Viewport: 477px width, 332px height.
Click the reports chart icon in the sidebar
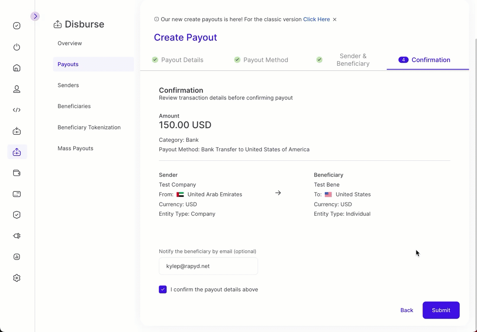pos(17,257)
